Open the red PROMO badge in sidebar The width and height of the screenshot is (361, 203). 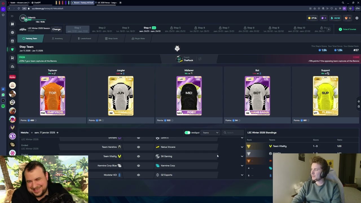[12, 77]
